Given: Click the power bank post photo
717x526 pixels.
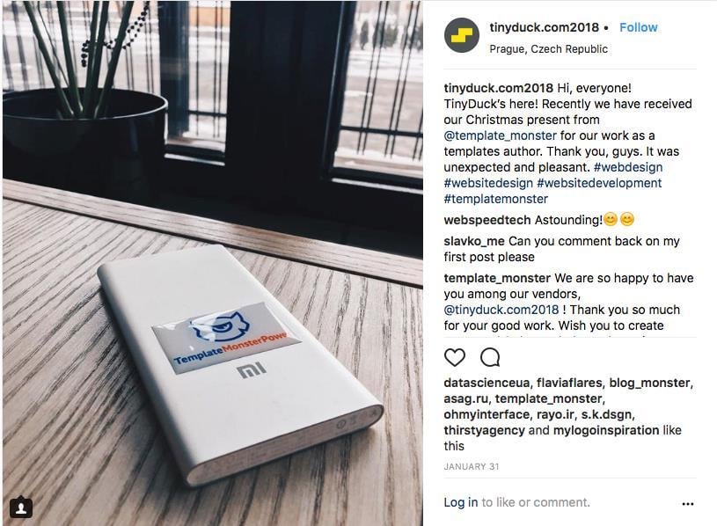Looking at the screenshot, I should [213, 263].
